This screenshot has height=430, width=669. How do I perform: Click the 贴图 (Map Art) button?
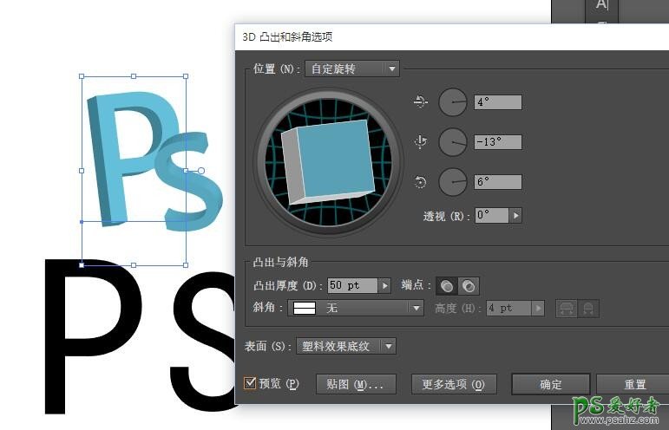point(356,384)
